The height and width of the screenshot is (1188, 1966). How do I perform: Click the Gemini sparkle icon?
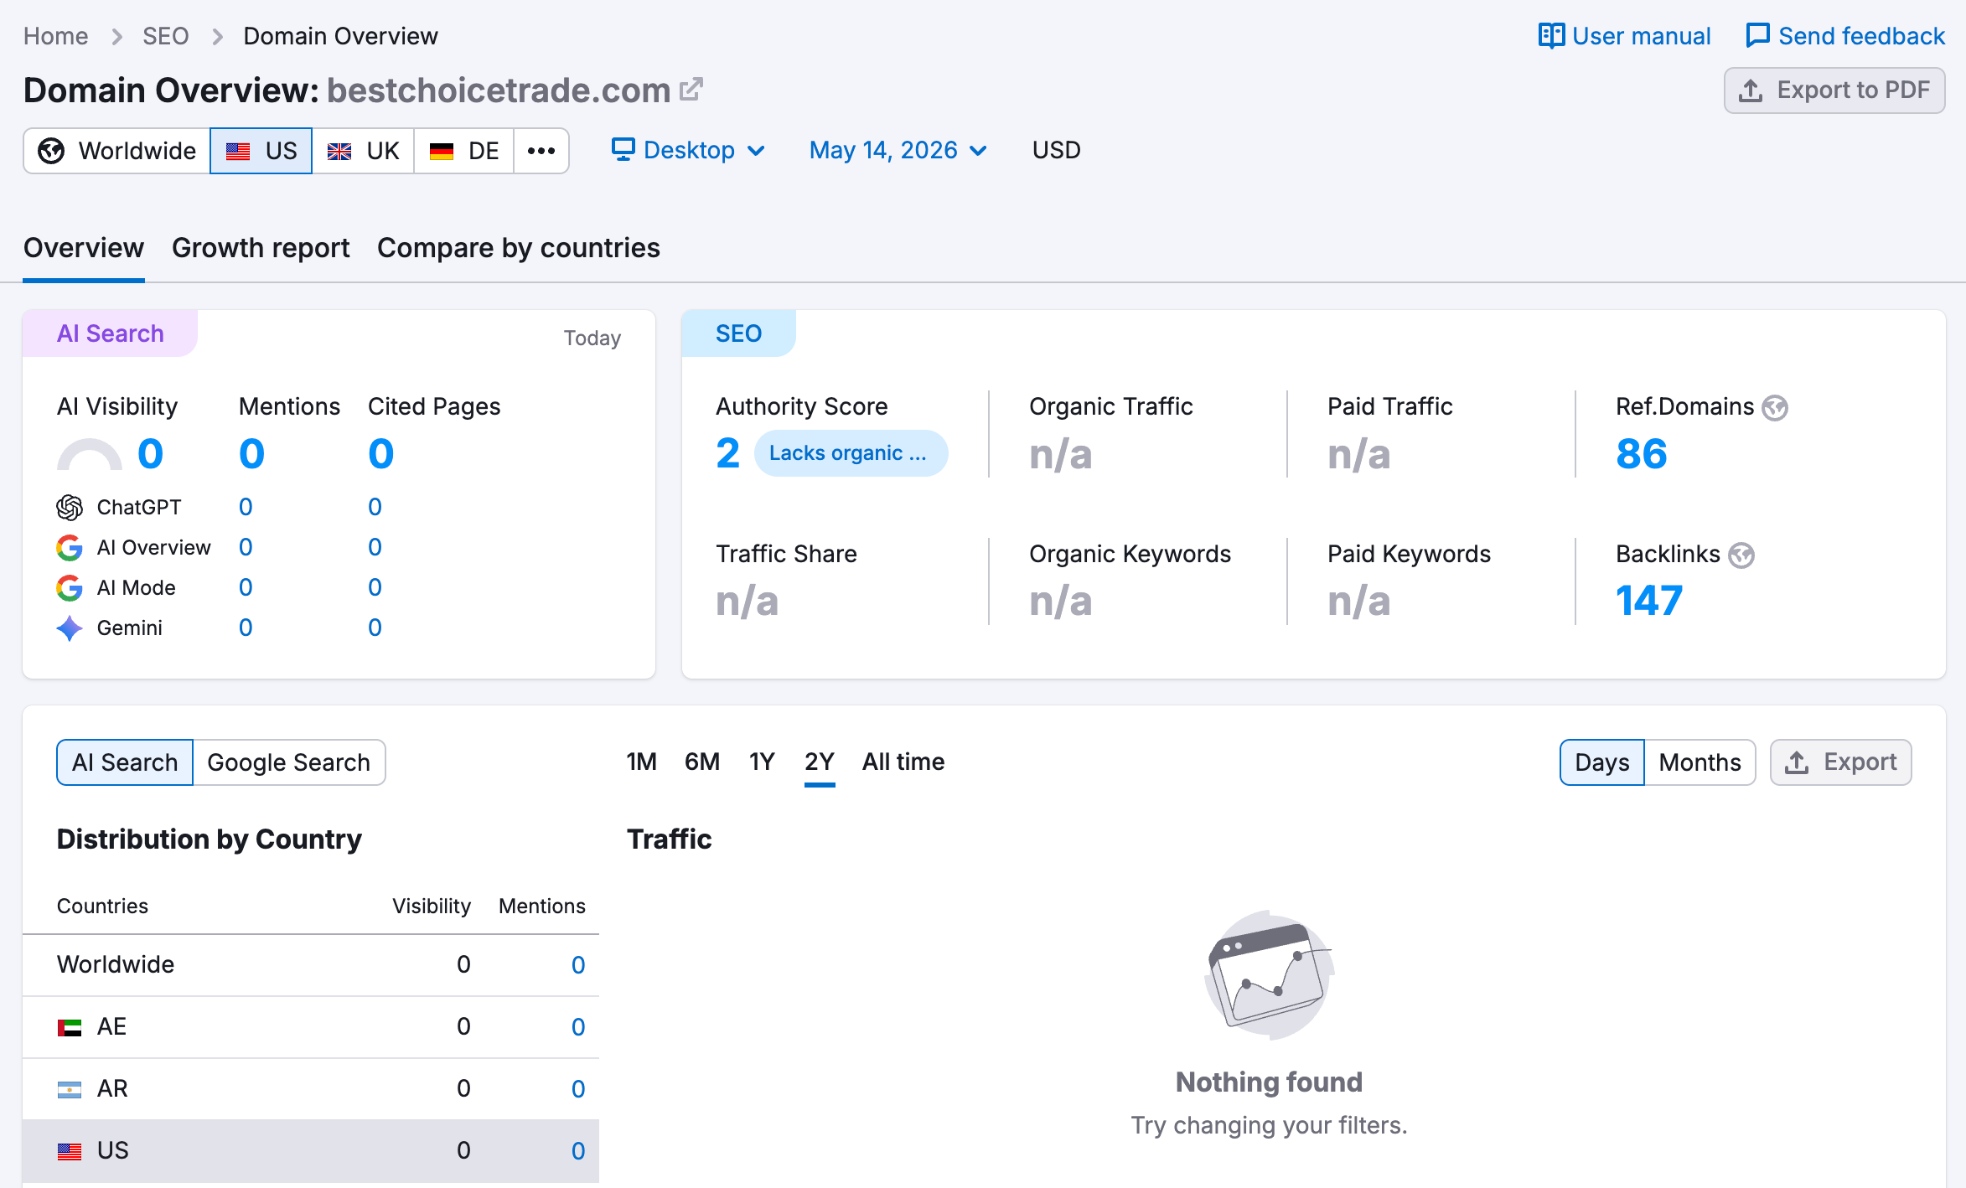(70, 628)
